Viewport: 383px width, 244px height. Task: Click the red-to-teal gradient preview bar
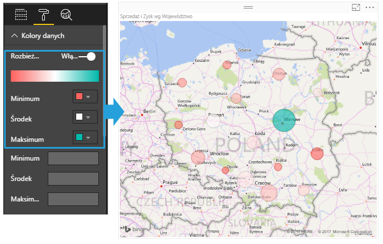pos(55,77)
